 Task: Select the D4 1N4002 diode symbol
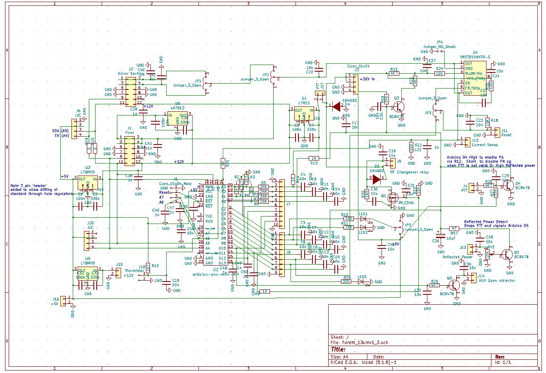click(336, 106)
